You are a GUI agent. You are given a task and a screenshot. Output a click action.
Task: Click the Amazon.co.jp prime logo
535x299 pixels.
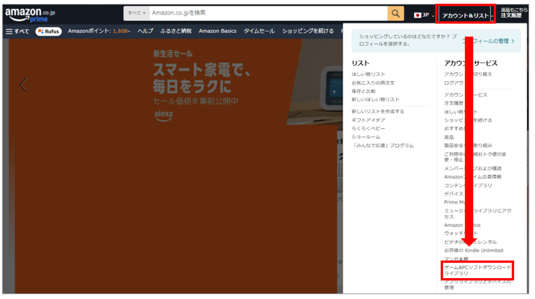pos(30,15)
